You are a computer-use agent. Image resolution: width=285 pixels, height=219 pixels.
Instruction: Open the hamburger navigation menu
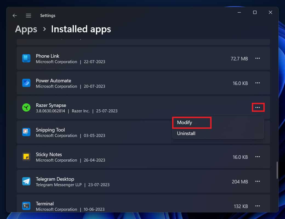(28, 16)
